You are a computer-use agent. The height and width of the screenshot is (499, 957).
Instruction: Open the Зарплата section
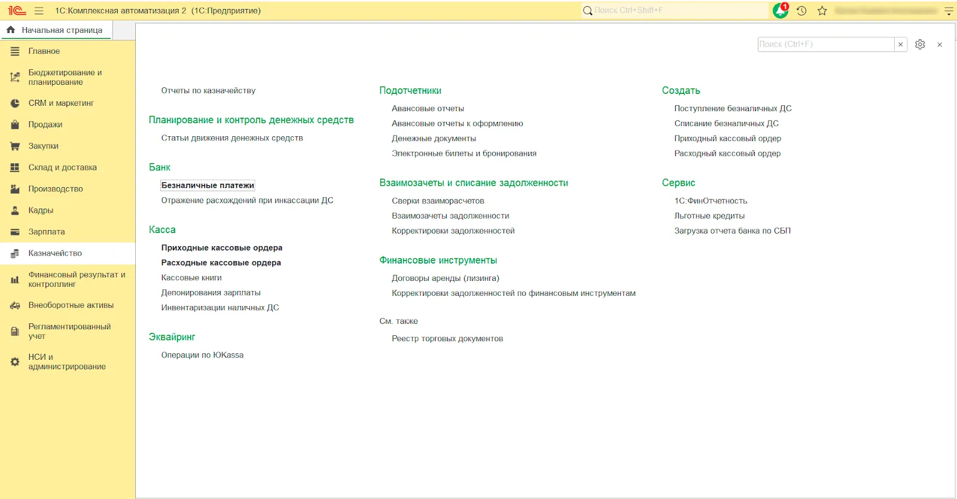(47, 231)
